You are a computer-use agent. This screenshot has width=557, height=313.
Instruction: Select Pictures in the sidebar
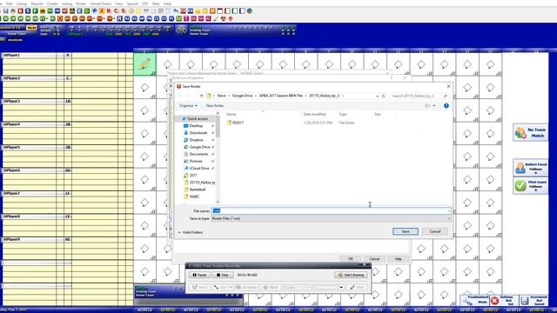[x=196, y=162]
